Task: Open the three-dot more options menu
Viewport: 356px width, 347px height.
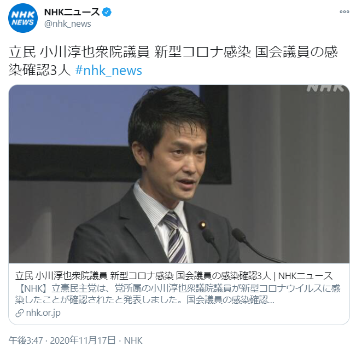Action: (344, 12)
